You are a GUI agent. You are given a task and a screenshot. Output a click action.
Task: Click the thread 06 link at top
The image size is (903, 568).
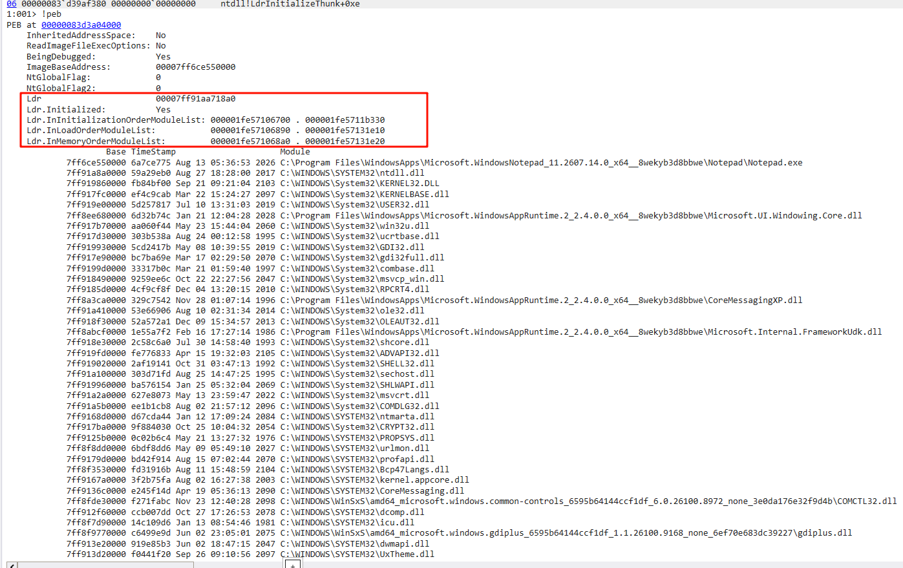(12, 4)
